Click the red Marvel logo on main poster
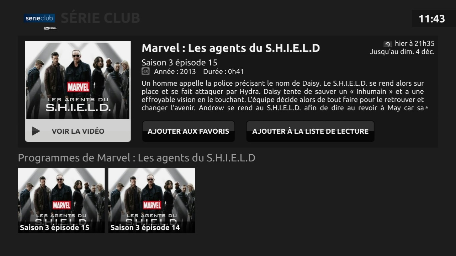Screen dimensions: 456x256 click(78, 87)
